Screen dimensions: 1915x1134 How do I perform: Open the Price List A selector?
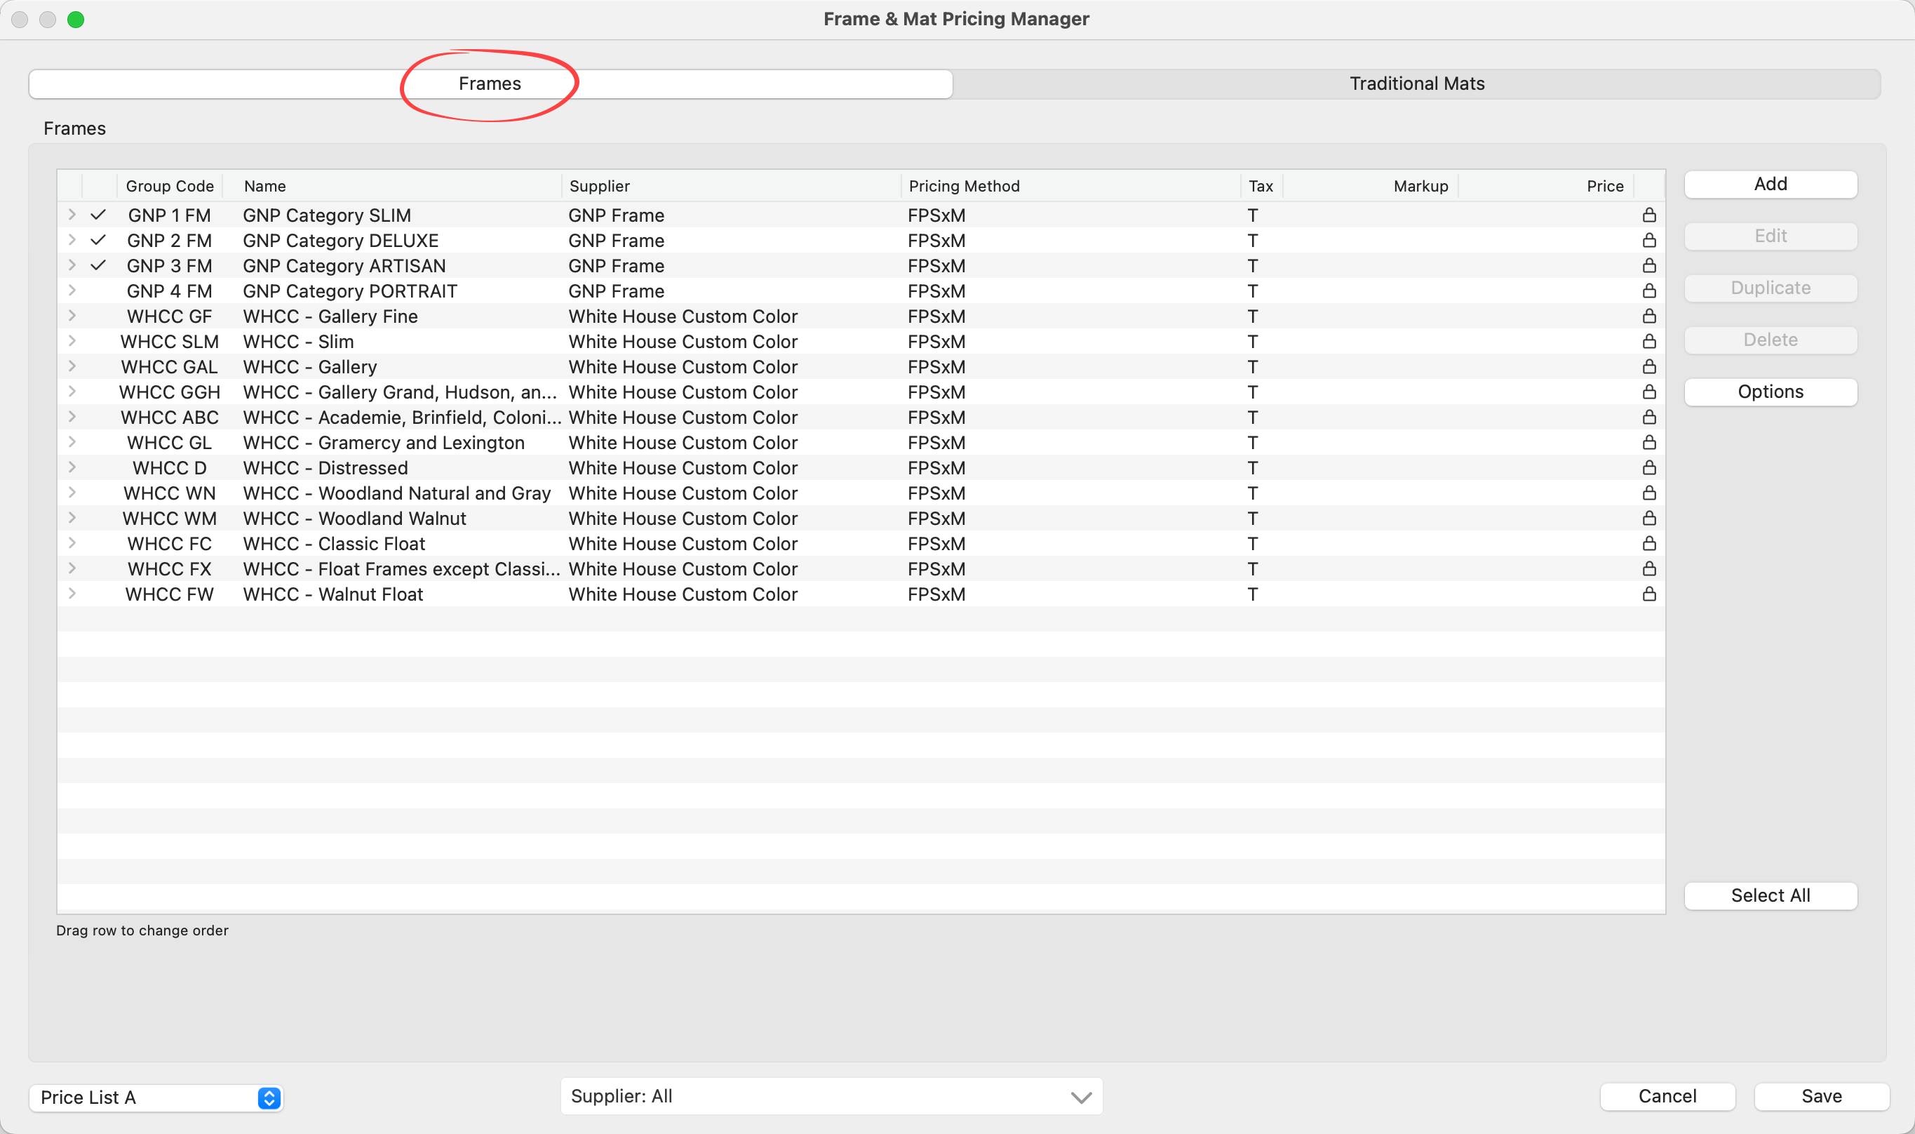(x=156, y=1098)
